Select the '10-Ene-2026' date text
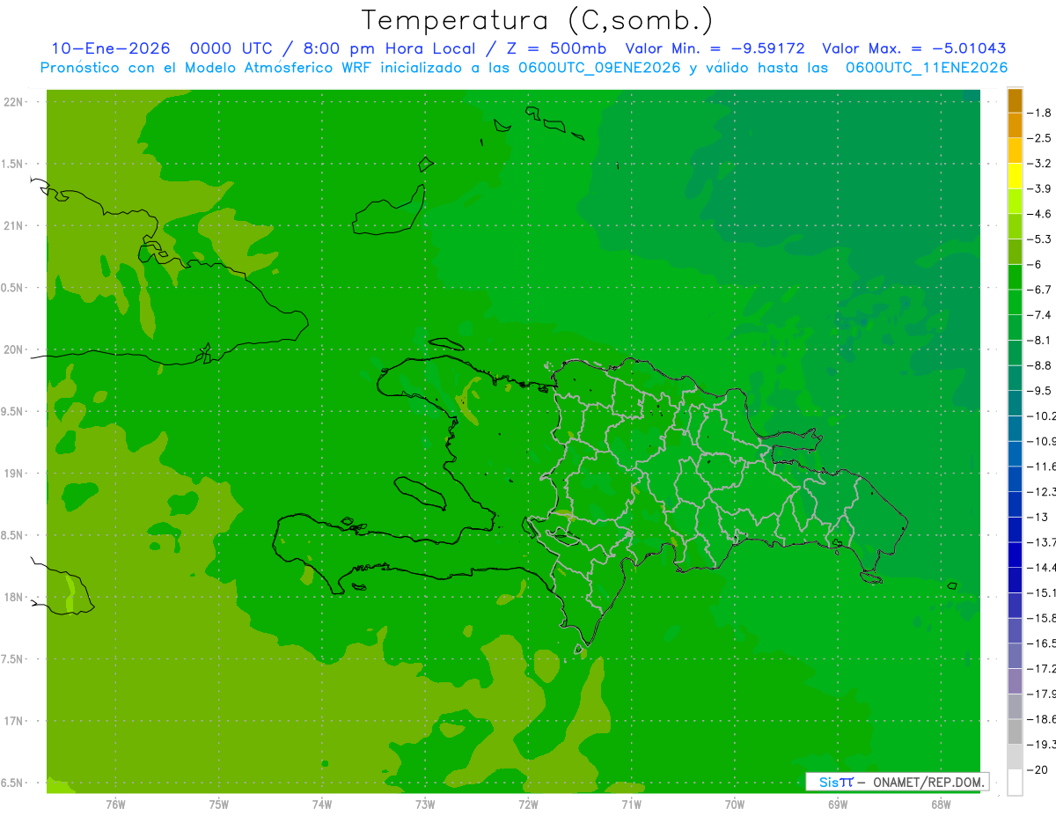This screenshot has height=816, width=1056. point(110,48)
